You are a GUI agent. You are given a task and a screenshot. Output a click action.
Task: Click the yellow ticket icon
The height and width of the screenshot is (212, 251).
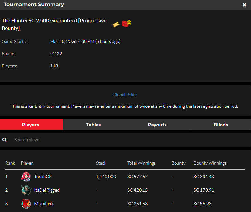click(116, 25)
